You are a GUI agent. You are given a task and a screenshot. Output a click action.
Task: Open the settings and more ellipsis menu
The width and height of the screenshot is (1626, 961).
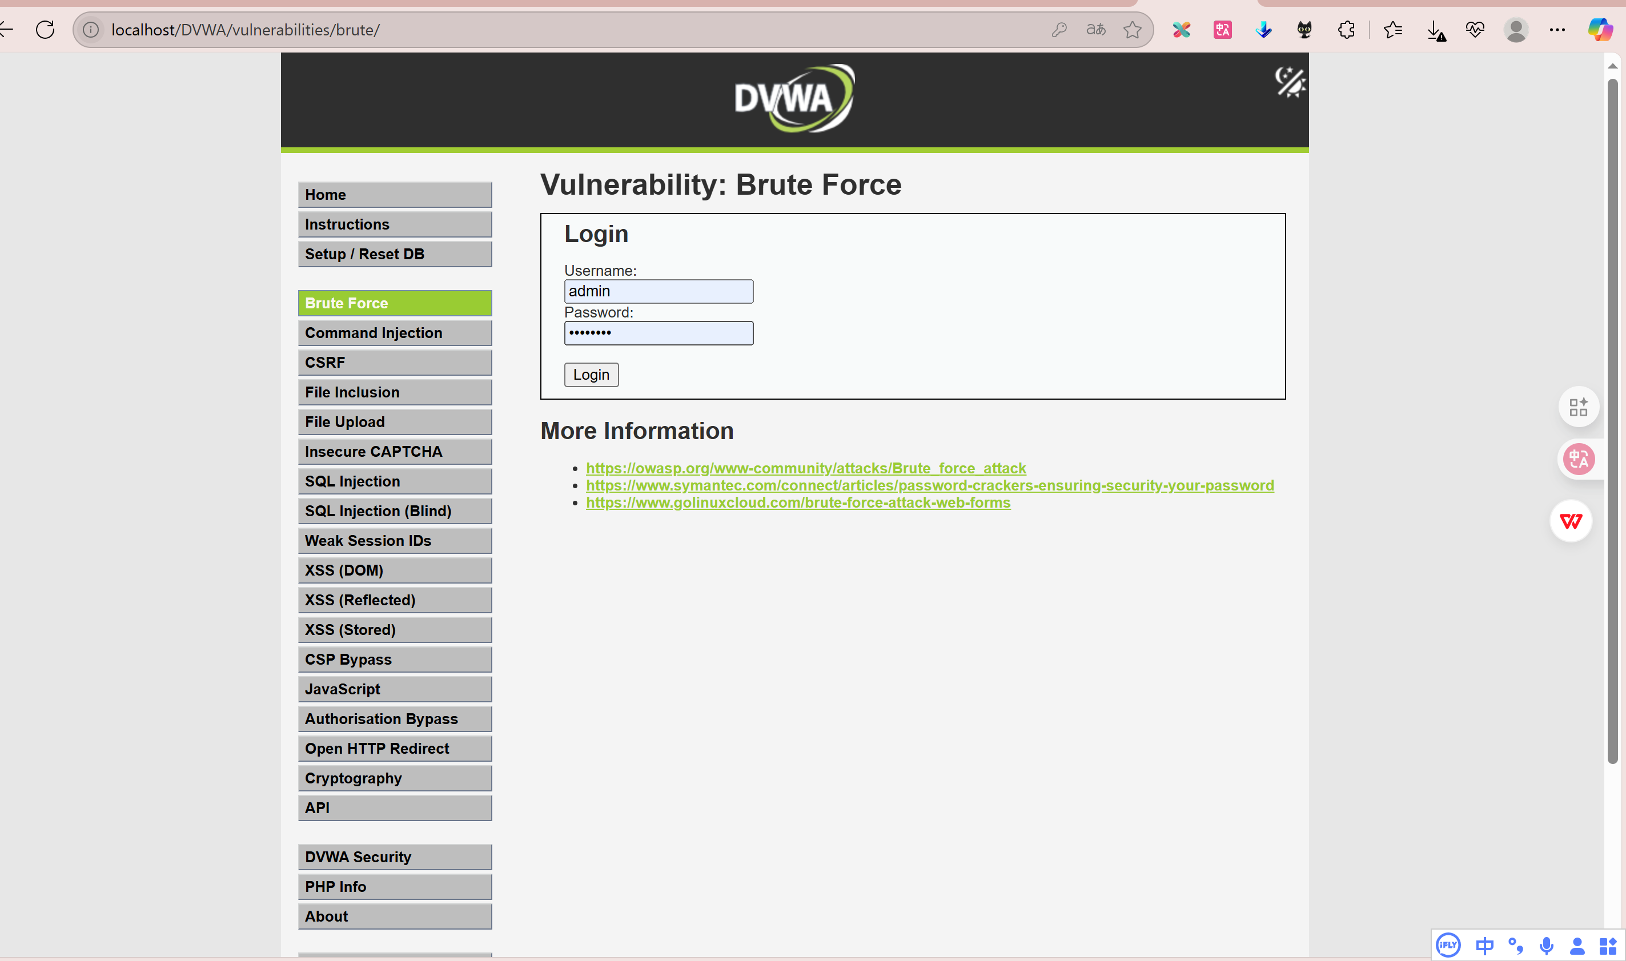tap(1557, 30)
